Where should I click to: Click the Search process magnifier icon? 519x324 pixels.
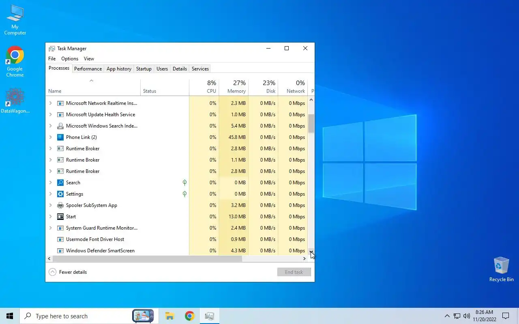pos(60,183)
